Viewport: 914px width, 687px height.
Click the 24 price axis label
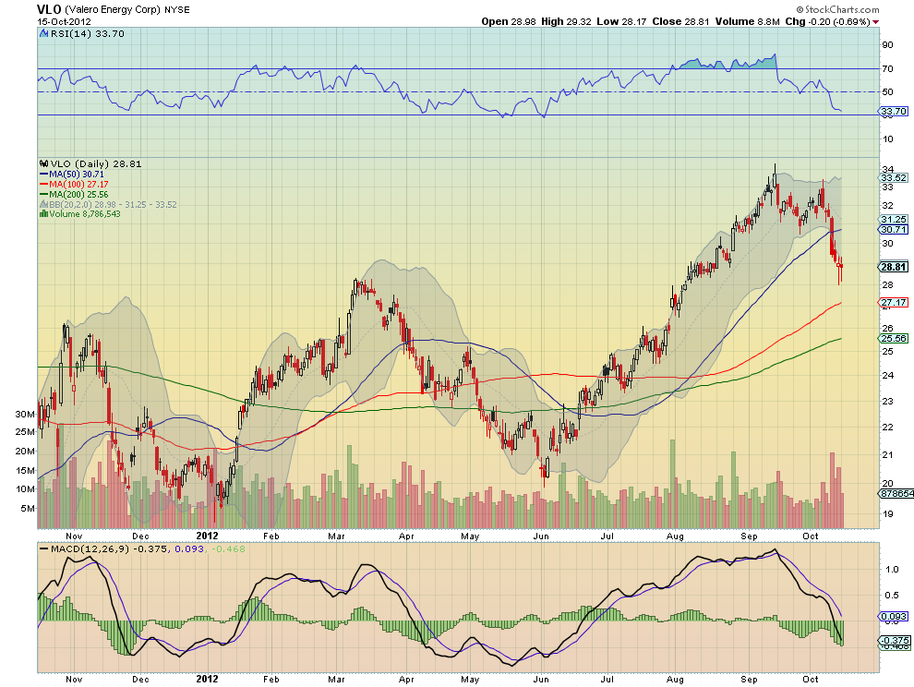888,375
